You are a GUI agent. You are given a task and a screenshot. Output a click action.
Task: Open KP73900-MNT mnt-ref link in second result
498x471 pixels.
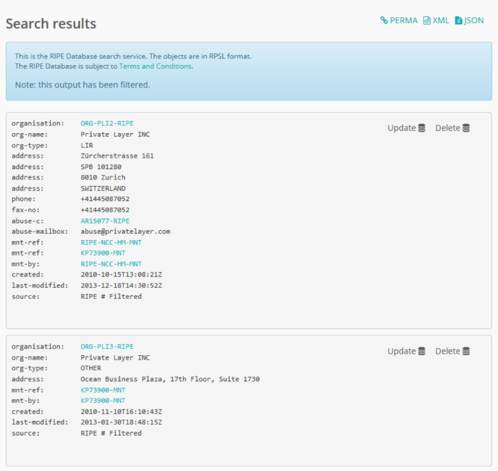(103, 390)
